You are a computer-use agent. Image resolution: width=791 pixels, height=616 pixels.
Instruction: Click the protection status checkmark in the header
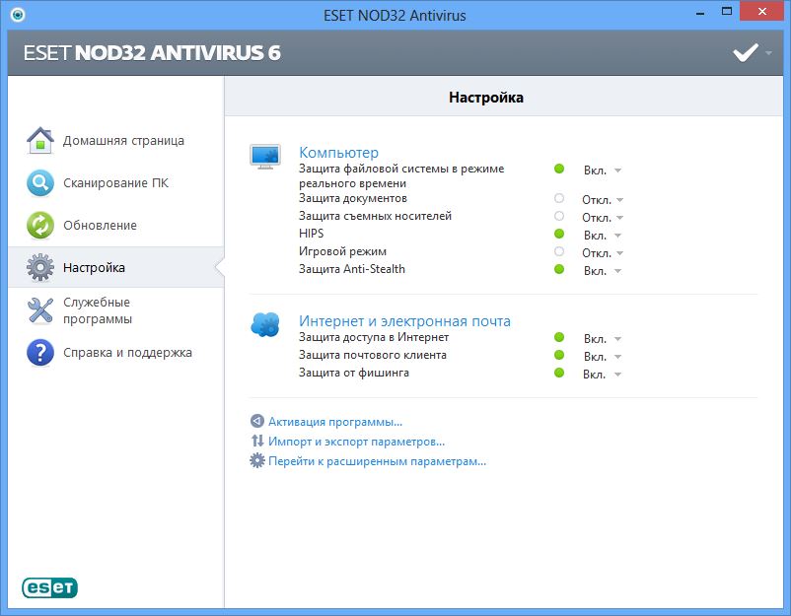pyautogui.click(x=745, y=53)
